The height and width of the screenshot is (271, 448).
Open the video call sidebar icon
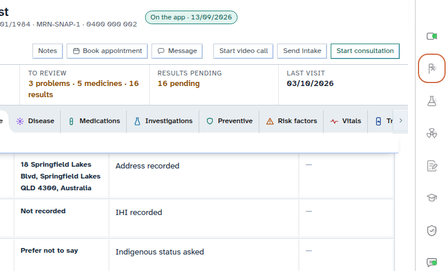click(x=431, y=37)
